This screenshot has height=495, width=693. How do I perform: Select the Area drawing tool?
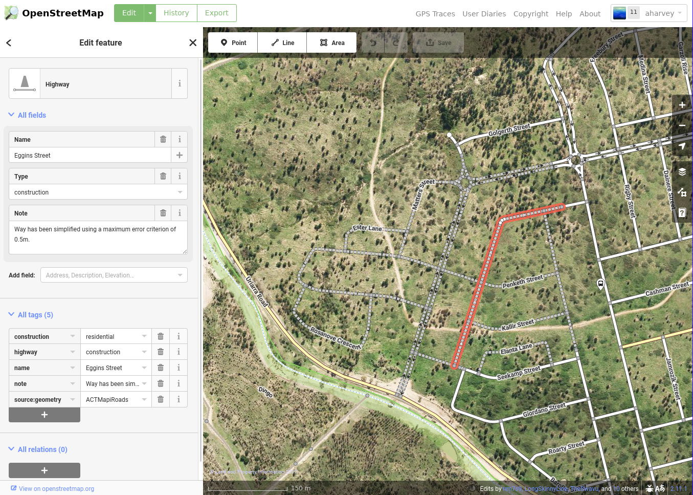pos(332,42)
